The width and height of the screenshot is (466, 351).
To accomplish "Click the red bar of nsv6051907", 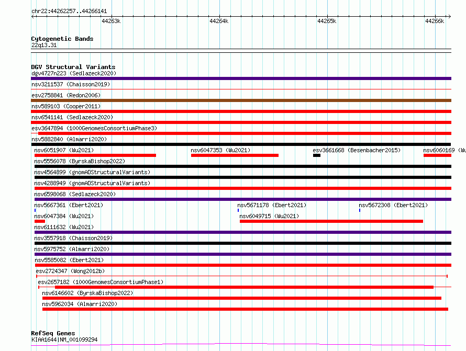I will coord(95,155).
